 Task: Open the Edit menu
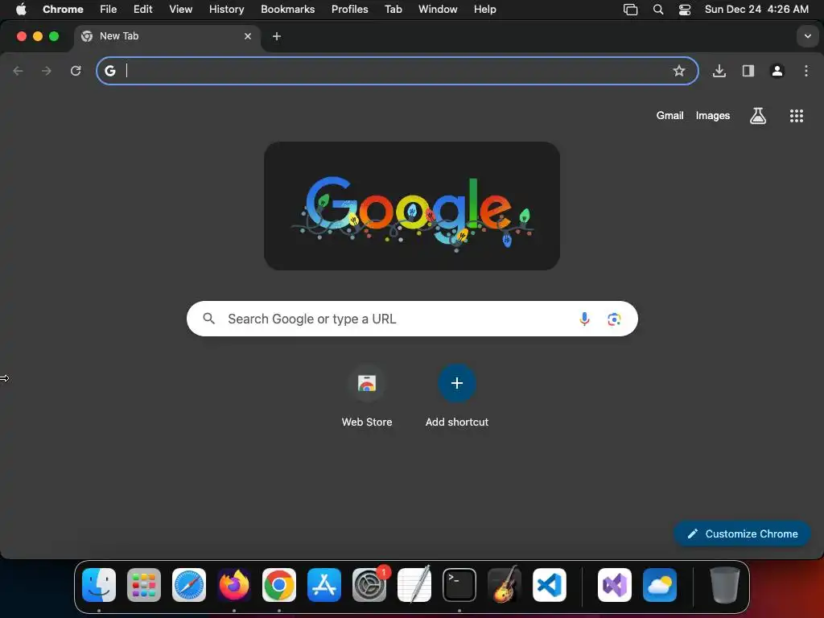[x=143, y=10]
